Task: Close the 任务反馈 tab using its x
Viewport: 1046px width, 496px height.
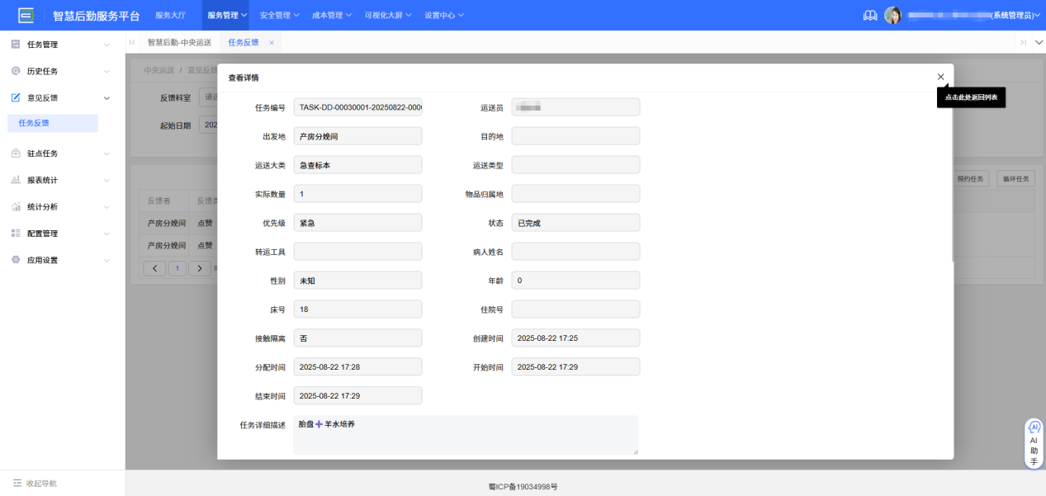Action: (x=272, y=43)
